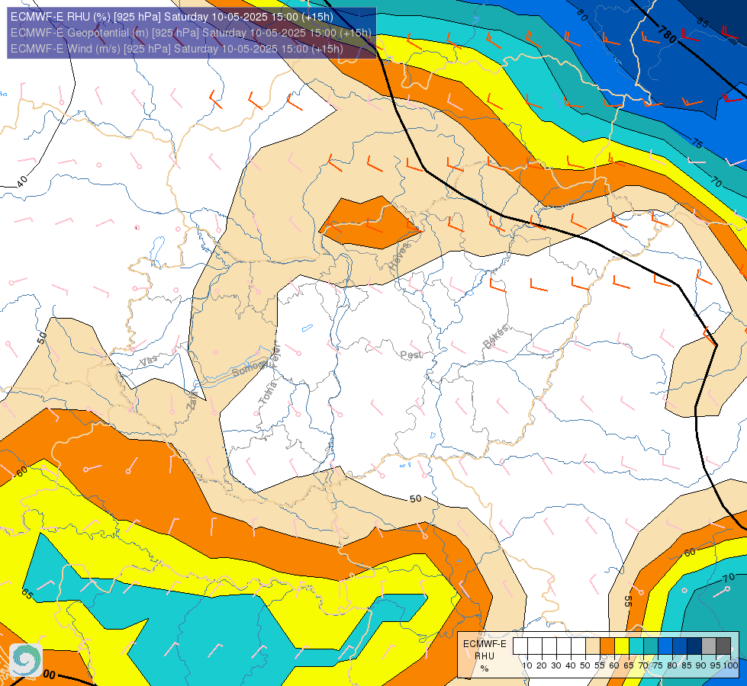This screenshot has height=686, width=747.
Task: Click the Békés county label
Action: point(496,336)
